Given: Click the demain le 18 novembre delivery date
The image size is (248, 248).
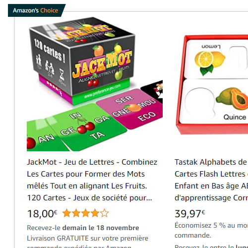Looking at the screenshot, I should point(101,228).
